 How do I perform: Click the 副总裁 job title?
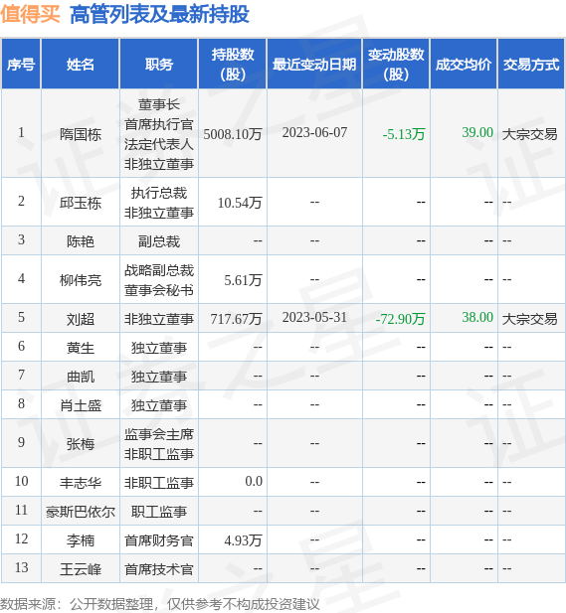tap(158, 241)
